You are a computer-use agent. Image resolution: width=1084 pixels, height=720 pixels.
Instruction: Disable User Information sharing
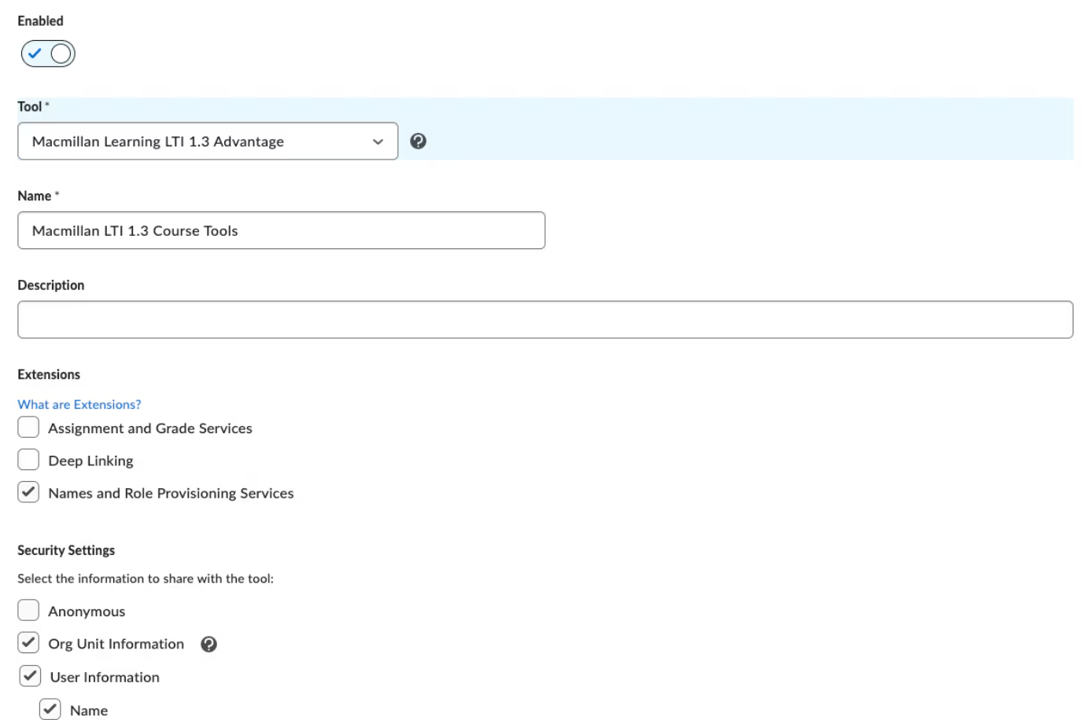click(x=28, y=676)
